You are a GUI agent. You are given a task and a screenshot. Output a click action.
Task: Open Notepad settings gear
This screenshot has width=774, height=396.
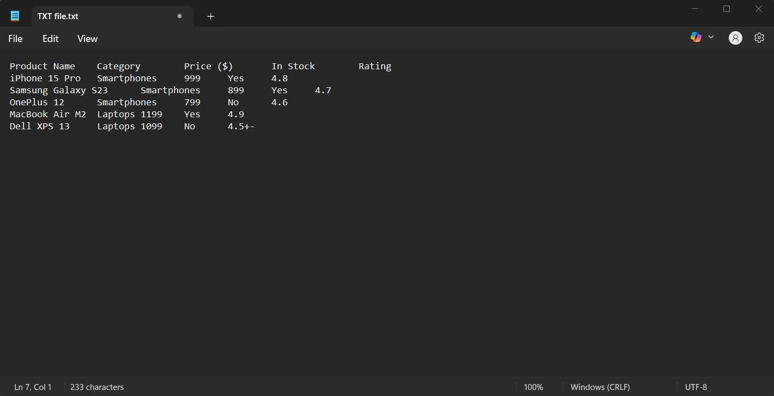pos(759,38)
